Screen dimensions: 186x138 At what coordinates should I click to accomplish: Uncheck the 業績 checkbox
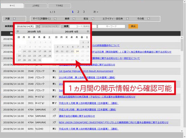coord(74,19)
